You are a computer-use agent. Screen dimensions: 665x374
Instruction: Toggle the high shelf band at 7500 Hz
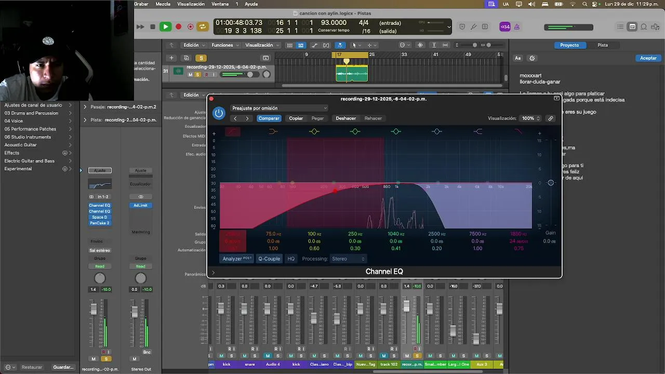[477, 131]
